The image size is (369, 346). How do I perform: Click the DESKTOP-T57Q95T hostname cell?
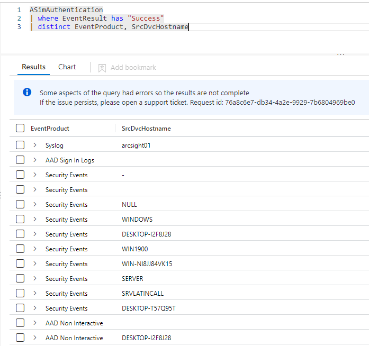click(x=148, y=308)
